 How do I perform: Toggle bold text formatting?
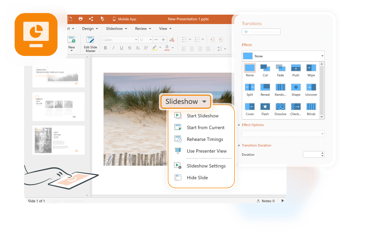click(x=105, y=48)
